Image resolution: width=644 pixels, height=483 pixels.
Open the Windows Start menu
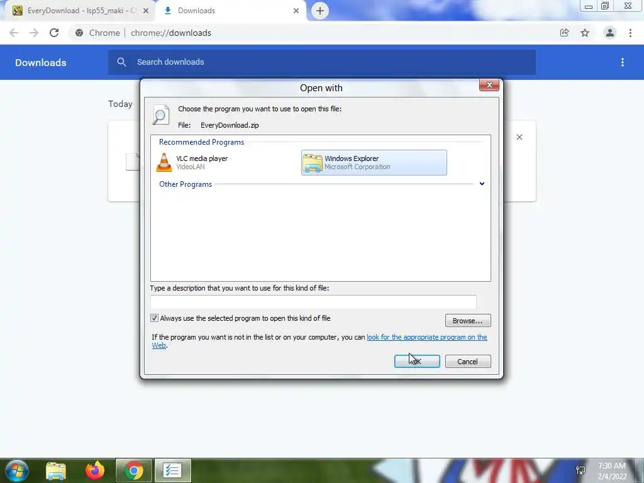16,470
